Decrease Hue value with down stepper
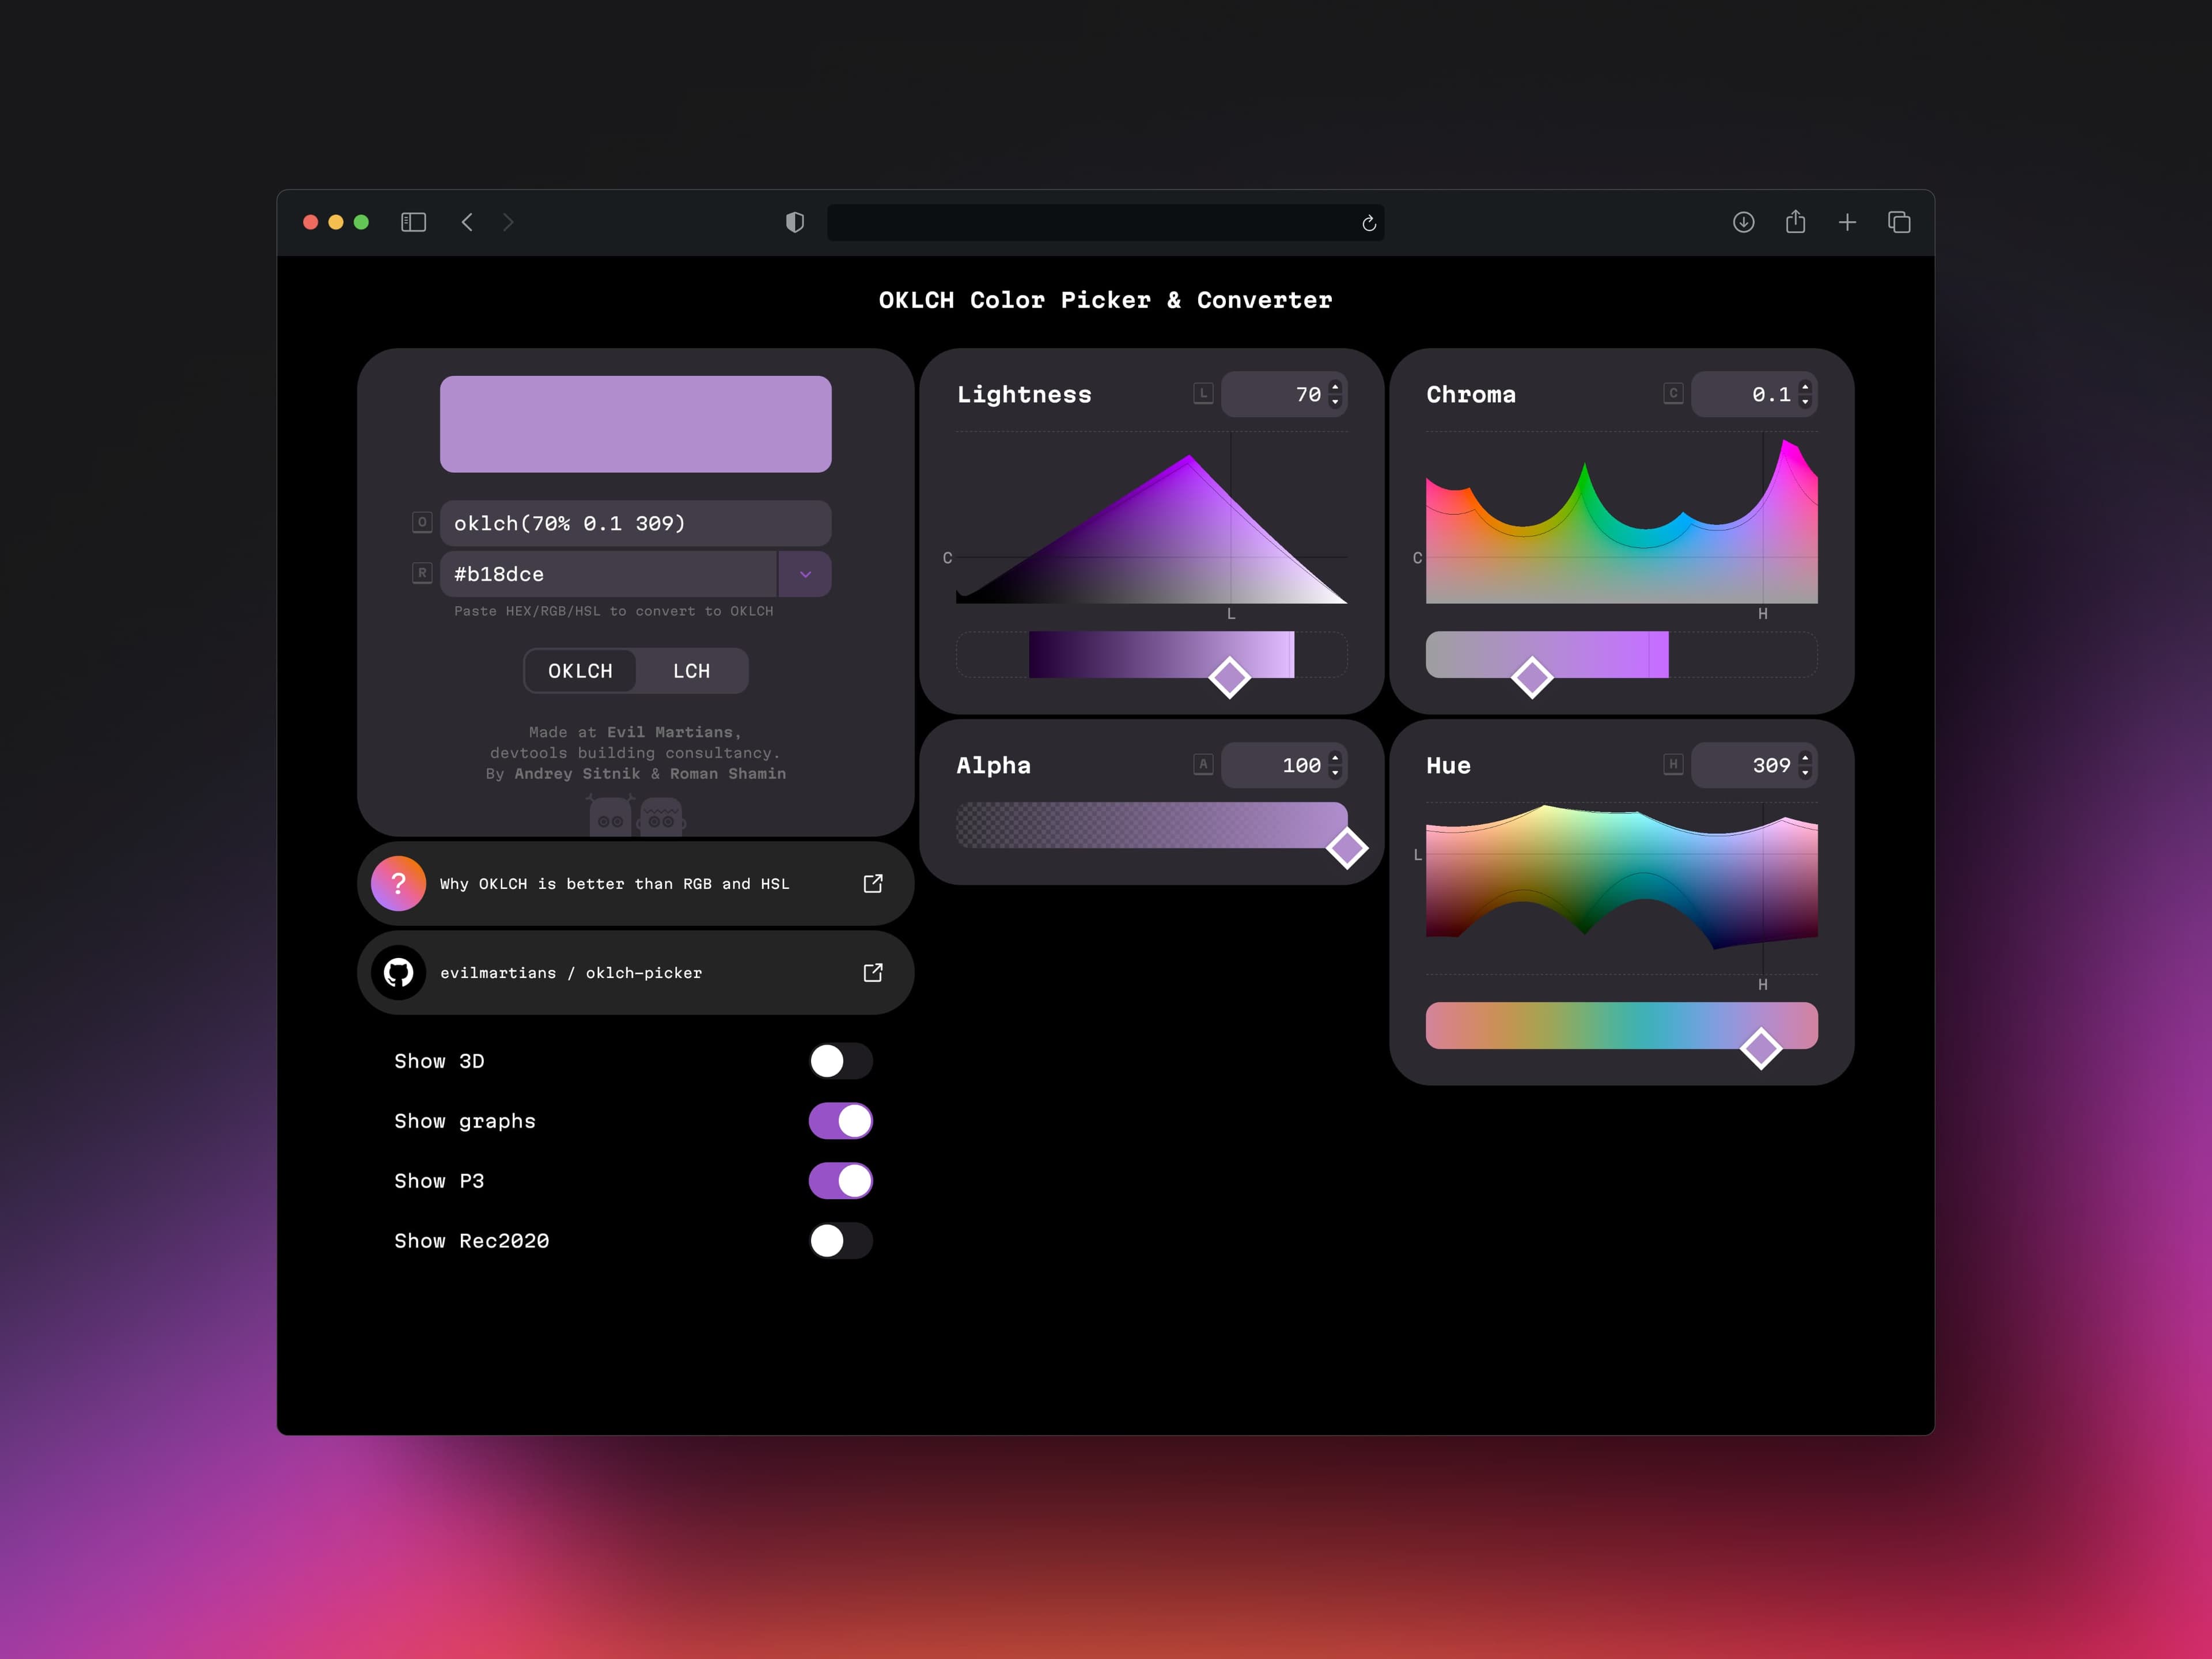2212x1659 pixels. [1805, 773]
